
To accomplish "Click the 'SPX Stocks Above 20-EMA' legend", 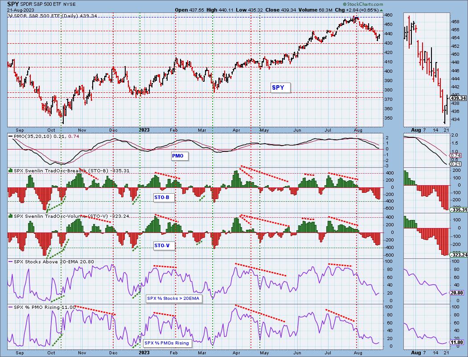I will coord(54,262).
